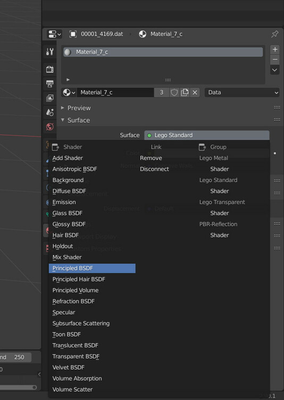Click the material user count 3

tap(161, 92)
